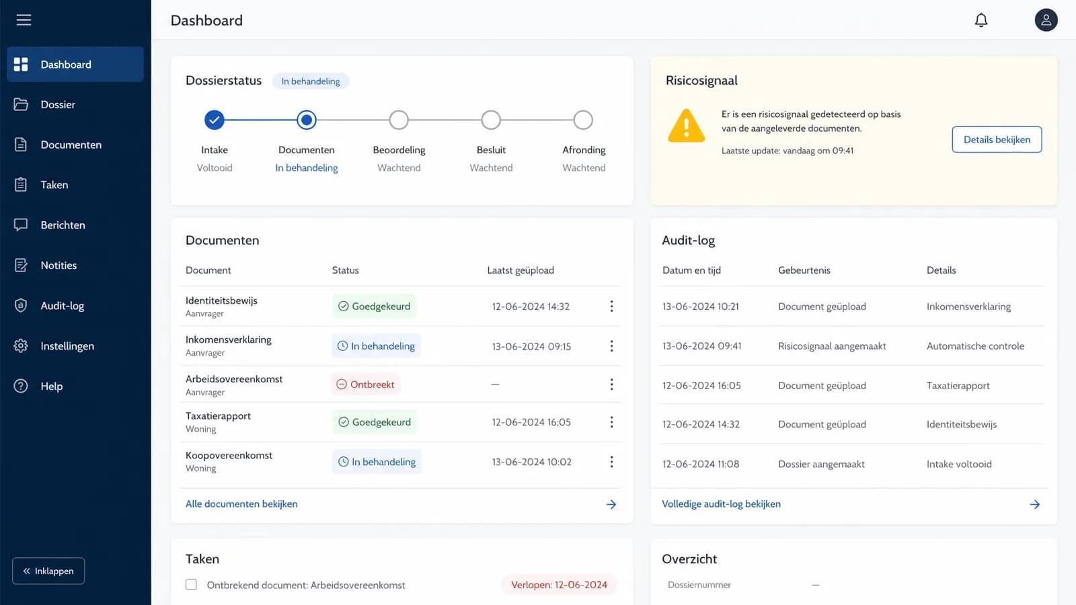Viewport: 1076px width, 605px height.
Task: Click upload date 12-06-2024 14:32 in Documenten
Action: click(x=531, y=307)
